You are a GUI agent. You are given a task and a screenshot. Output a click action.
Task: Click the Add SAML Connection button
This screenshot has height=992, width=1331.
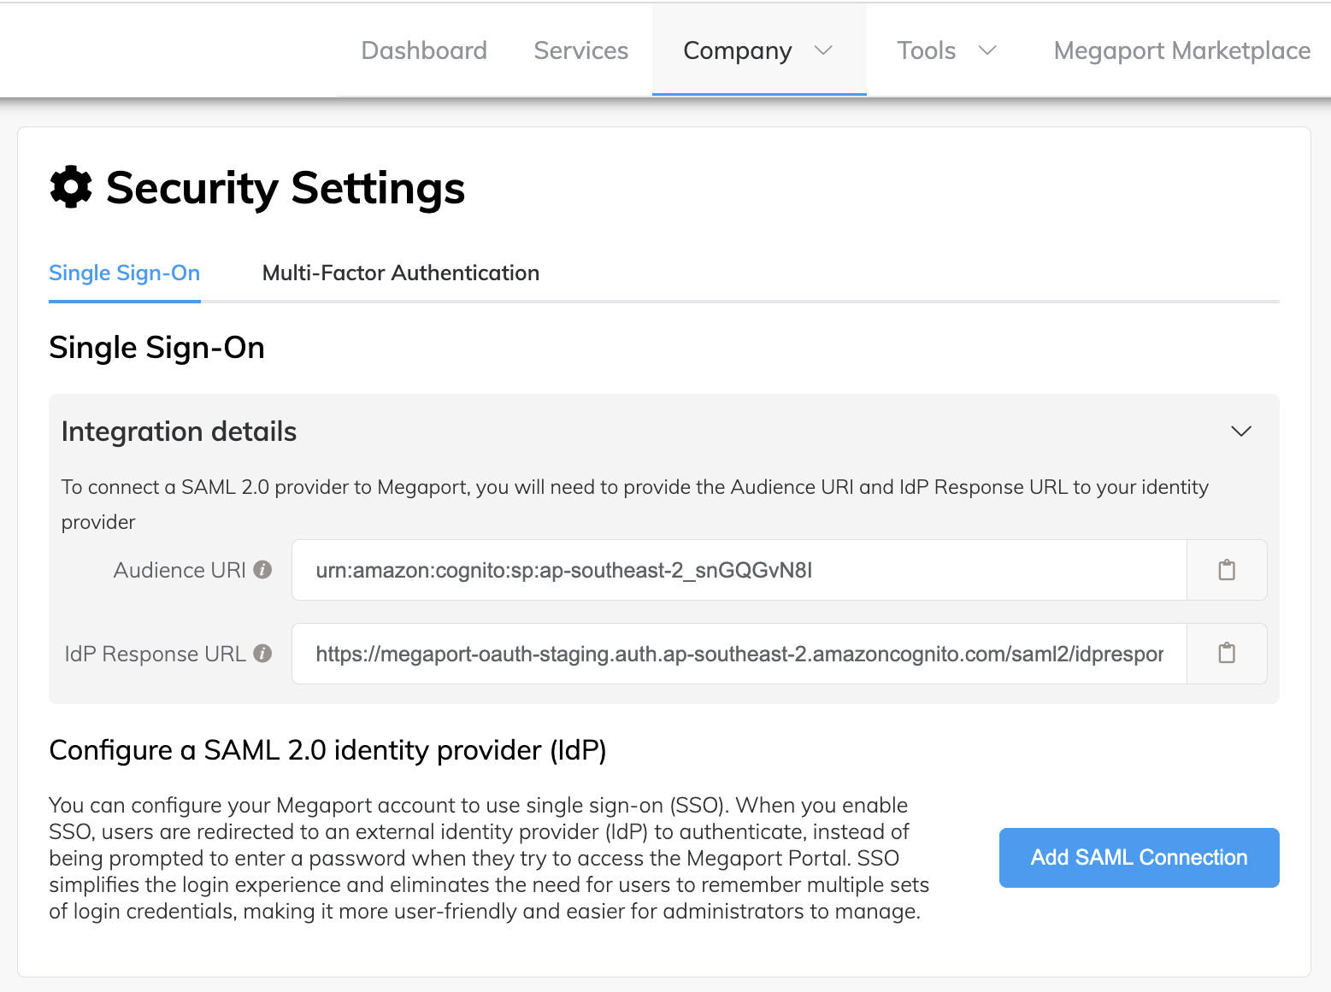pos(1139,857)
